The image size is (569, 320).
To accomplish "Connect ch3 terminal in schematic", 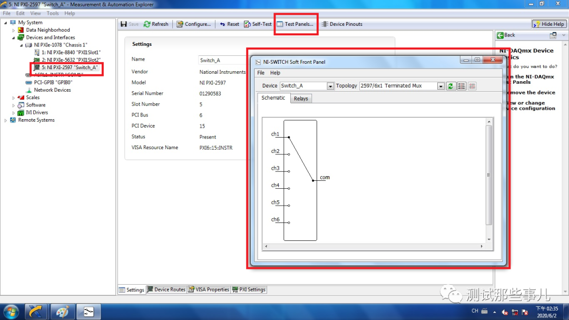I will tap(289, 171).
